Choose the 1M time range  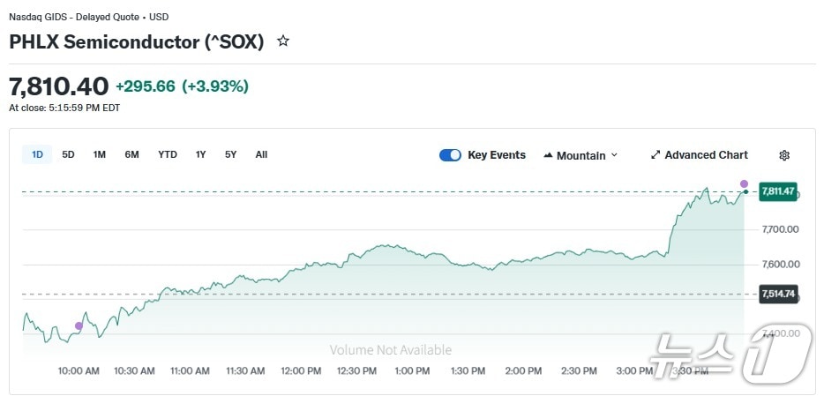tap(100, 155)
